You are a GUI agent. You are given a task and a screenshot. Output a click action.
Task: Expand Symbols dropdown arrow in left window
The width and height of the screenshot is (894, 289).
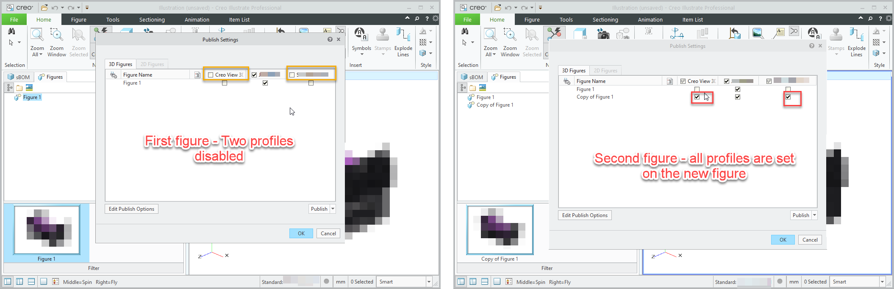[x=362, y=54]
